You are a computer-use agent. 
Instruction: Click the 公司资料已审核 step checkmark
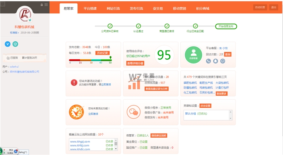(x=110, y=26)
